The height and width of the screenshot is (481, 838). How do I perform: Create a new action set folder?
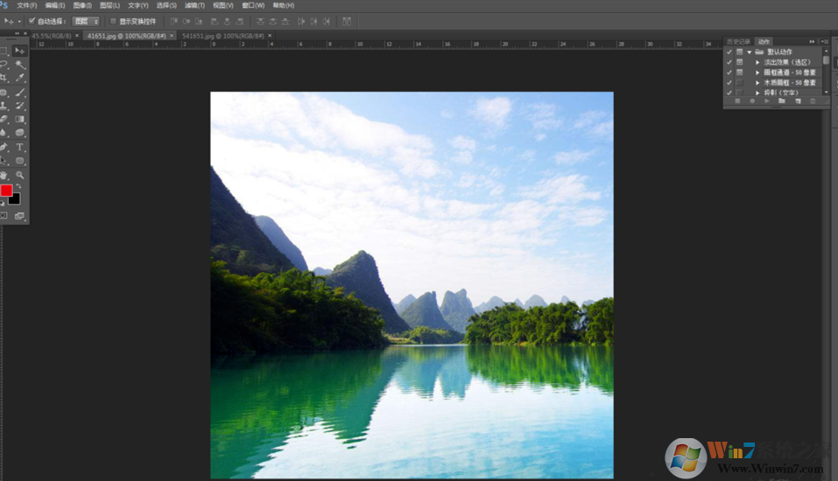pyautogui.click(x=782, y=101)
